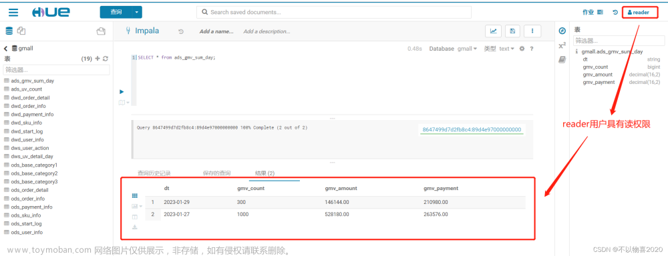
Task: Click the blue 查询 button
Action: click(x=116, y=12)
